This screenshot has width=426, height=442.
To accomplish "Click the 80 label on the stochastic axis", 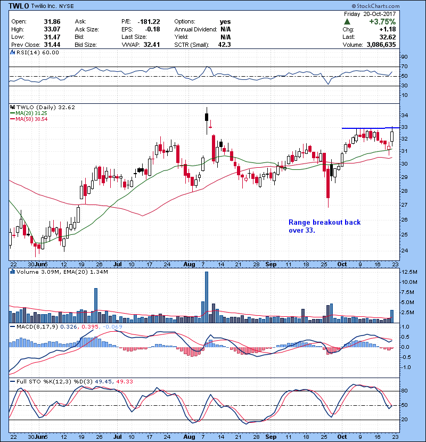I will [404, 391].
